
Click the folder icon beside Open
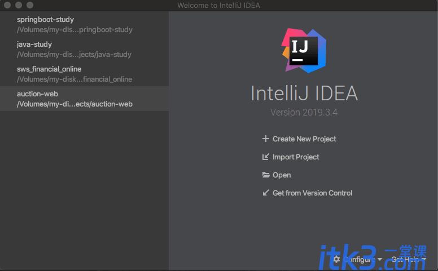(x=266, y=175)
